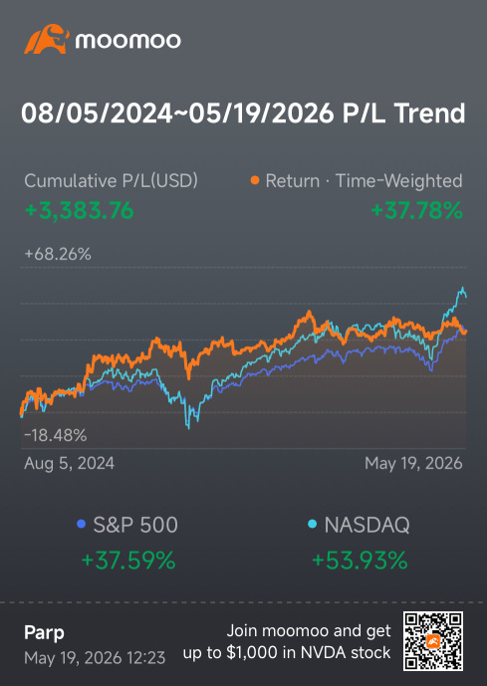Click the moomoo bull logo icon
The height and width of the screenshot is (686, 487).
coord(47,40)
